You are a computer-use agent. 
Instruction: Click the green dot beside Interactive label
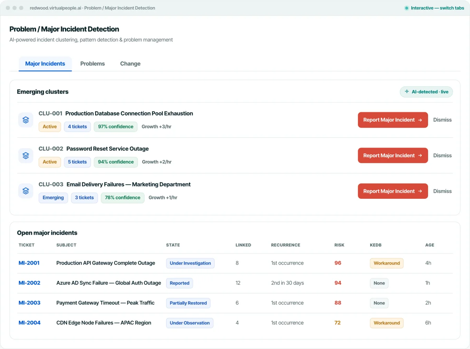point(407,8)
